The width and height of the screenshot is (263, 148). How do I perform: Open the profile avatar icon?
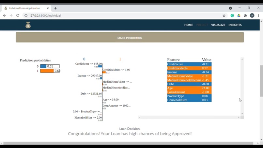coord(252,15)
